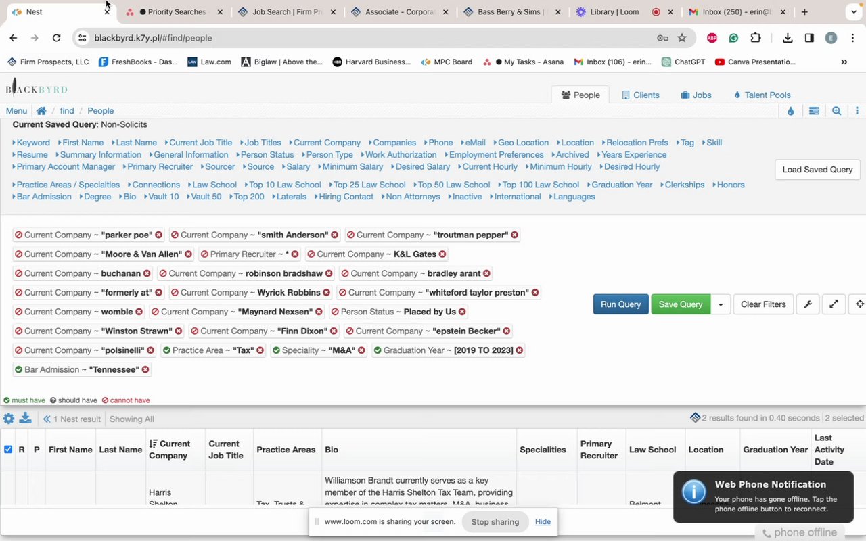Image resolution: width=866 pixels, height=541 pixels.
Task: Expand the Practice Areas / Specialties filter
Action: (66, 185)
